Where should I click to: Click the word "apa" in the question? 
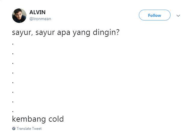(64, 33)
